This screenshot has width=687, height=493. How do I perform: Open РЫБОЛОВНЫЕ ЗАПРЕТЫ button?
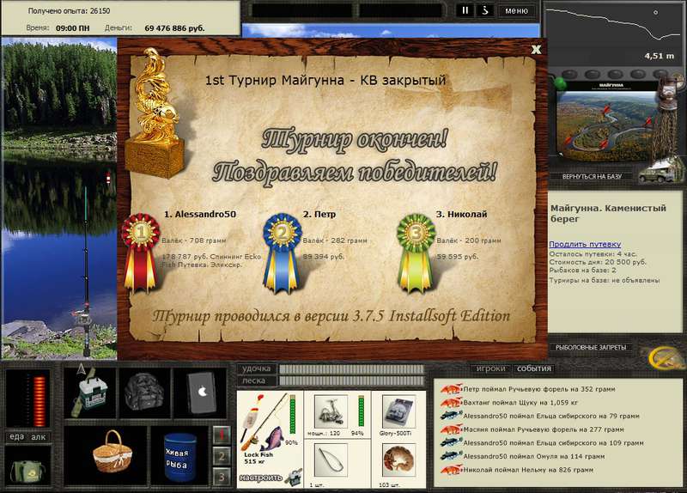coord(591,347)
